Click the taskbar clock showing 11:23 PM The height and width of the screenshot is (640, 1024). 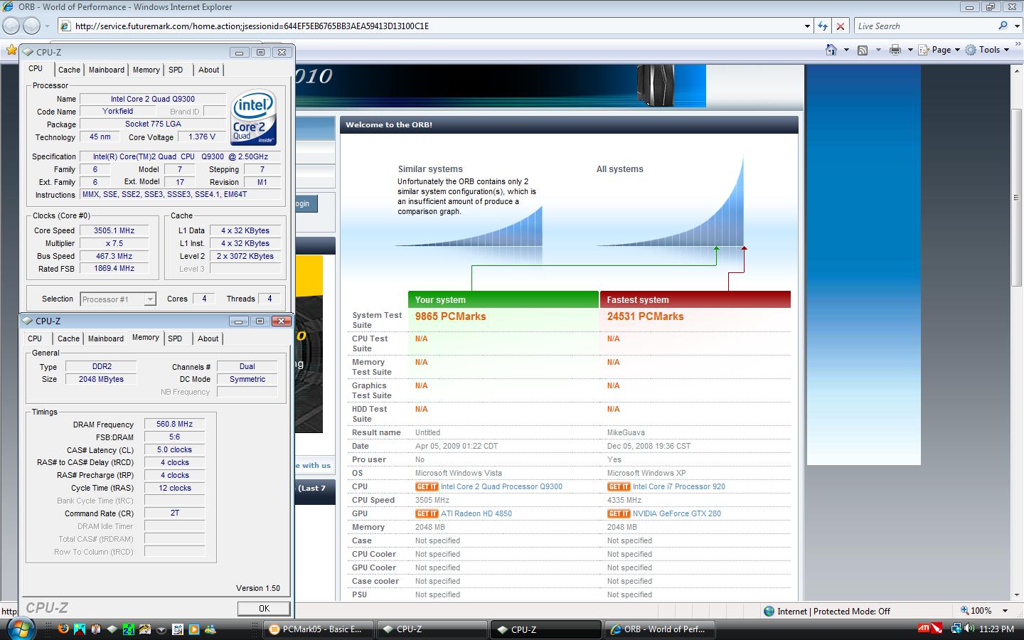pyautogui.click(x=996, y=629)
